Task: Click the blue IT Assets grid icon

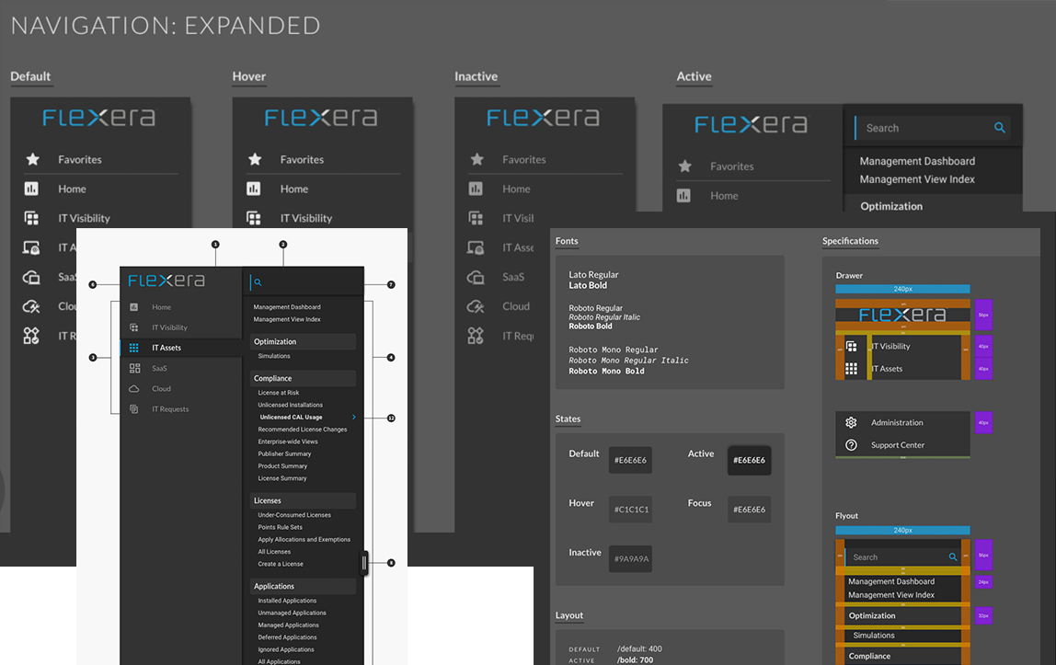Action: [134, 348]
